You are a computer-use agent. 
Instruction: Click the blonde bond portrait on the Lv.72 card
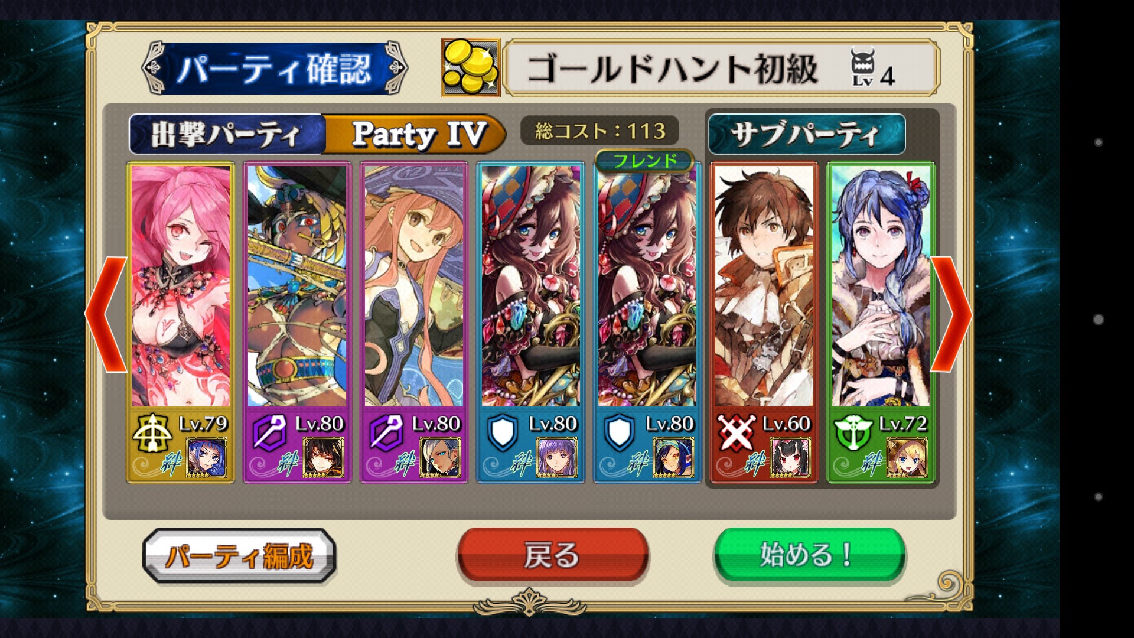pyautogui.click(x=907, y=457)
